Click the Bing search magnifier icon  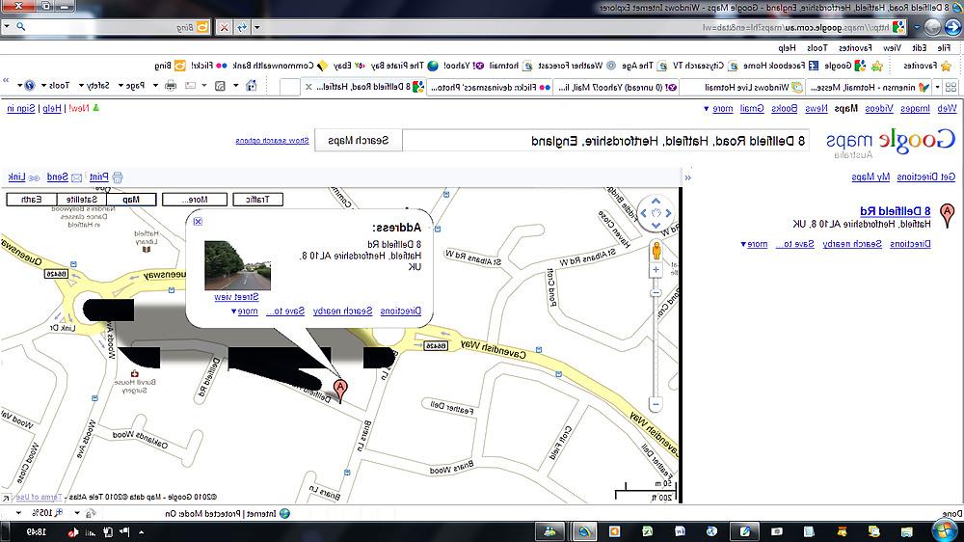(21, 27)
